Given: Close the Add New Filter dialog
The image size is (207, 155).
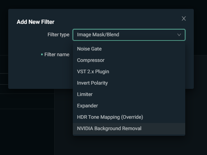Looking at the screenshot, I should tap(184, 18).
